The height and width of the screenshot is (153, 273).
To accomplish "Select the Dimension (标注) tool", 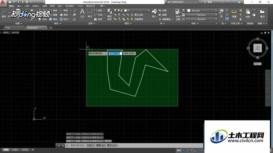I will 90,14.
